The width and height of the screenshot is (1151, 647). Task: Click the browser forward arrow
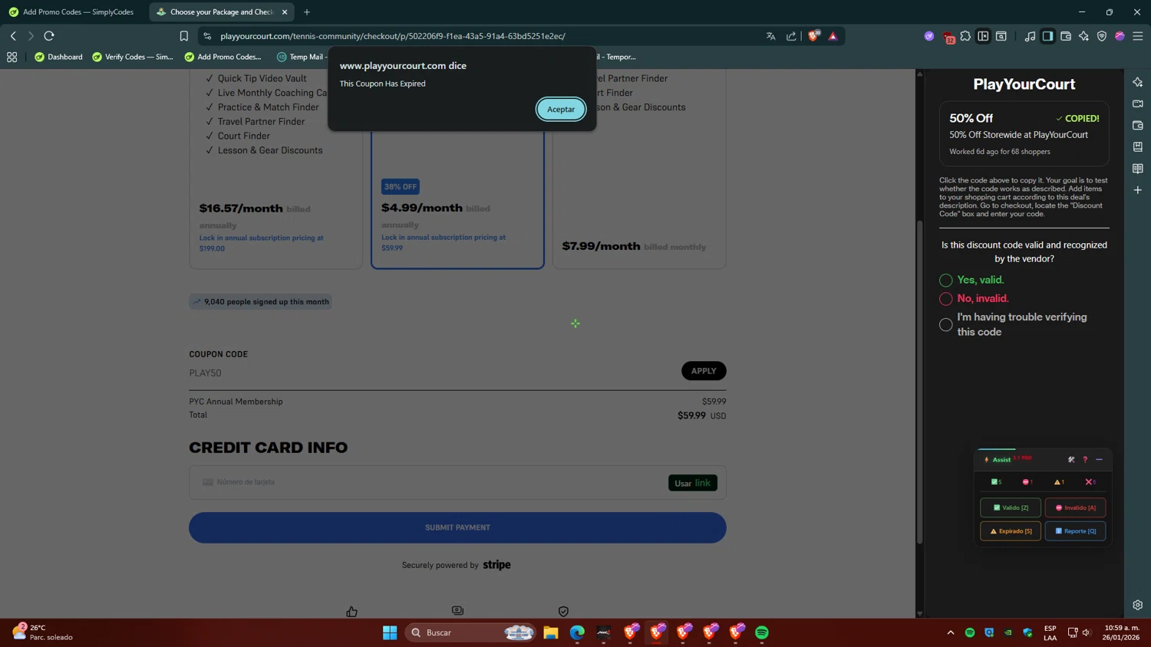tap(31, 36)
